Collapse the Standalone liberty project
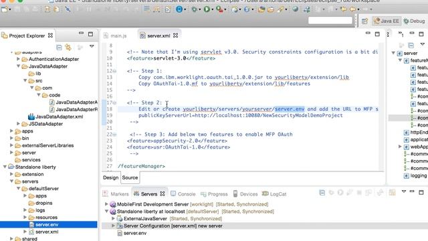 tap(5, 167)
